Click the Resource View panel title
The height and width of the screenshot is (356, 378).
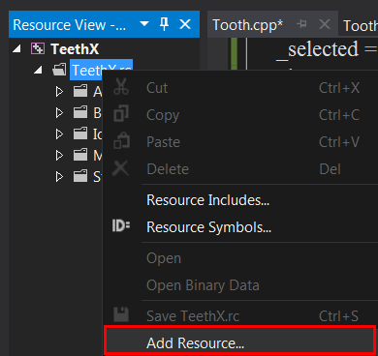point(70,25)
